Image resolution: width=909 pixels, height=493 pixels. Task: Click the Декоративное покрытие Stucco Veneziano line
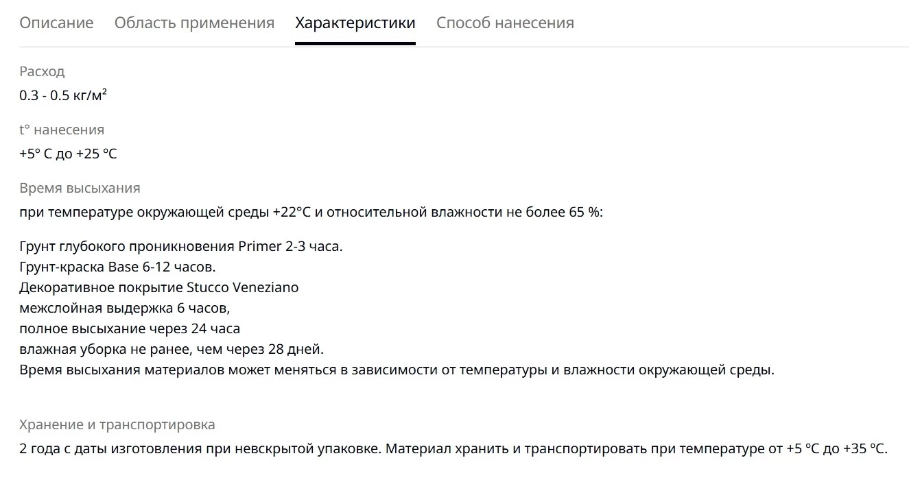pos(159,287)
